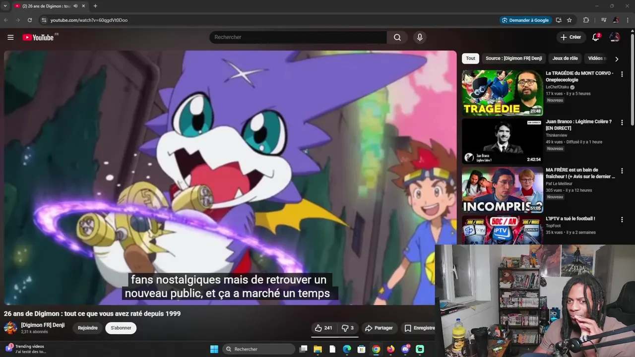
Task: Start voice search with the microphone
Action: click(420, 37)
